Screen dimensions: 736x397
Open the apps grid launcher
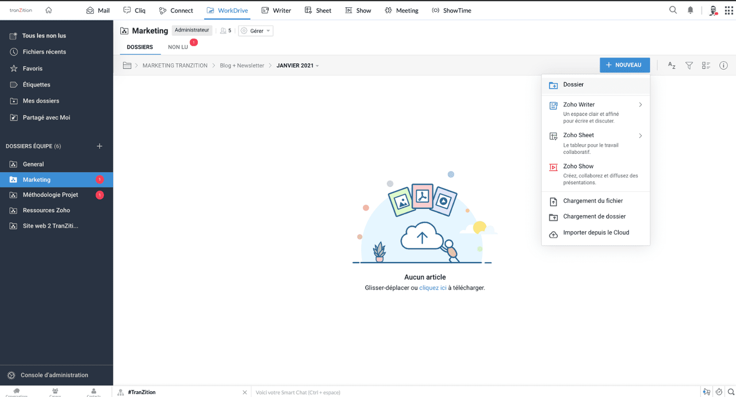pos(729,10)
